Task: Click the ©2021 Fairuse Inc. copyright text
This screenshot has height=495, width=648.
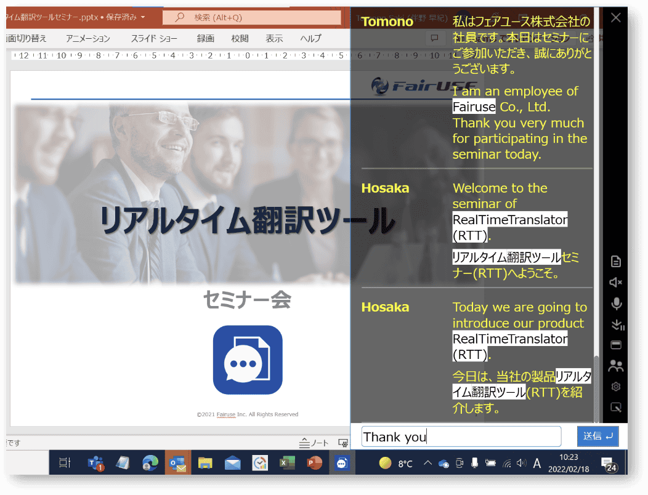Action: (x=248, y=414)
